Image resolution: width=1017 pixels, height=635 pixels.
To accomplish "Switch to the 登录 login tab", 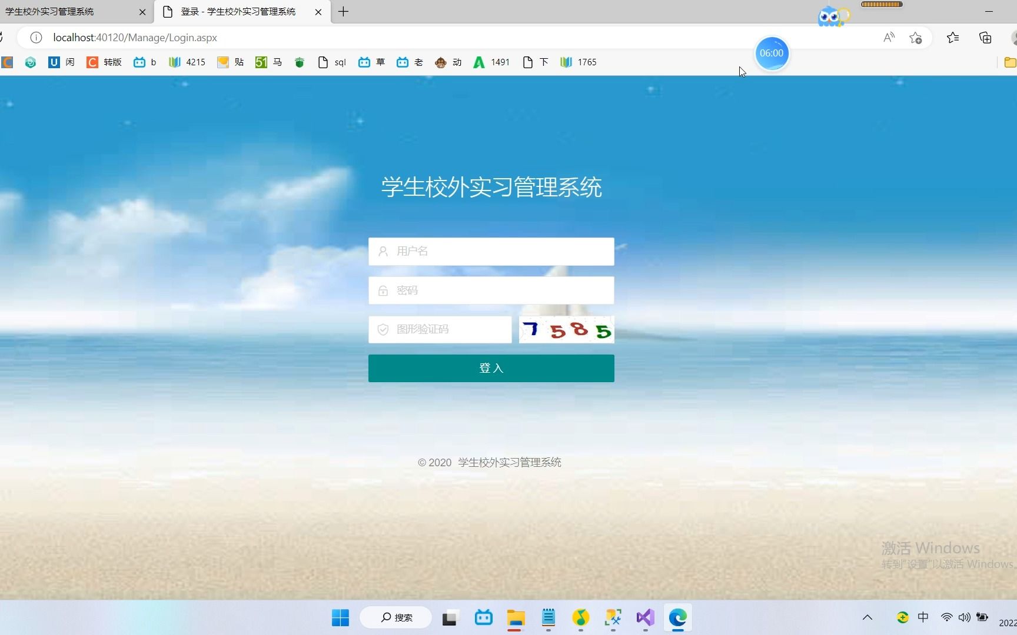I will pyautogui.click(x=235, y=11).
